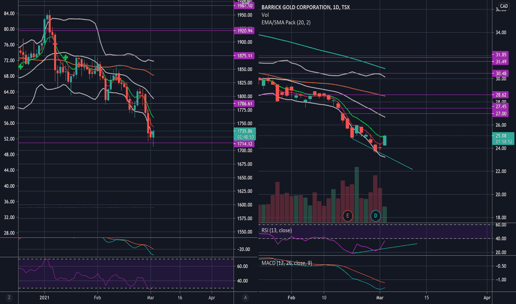Click the -20.00 MACD scale value
This screenshot has width=516, height=304.
[243, 249]
